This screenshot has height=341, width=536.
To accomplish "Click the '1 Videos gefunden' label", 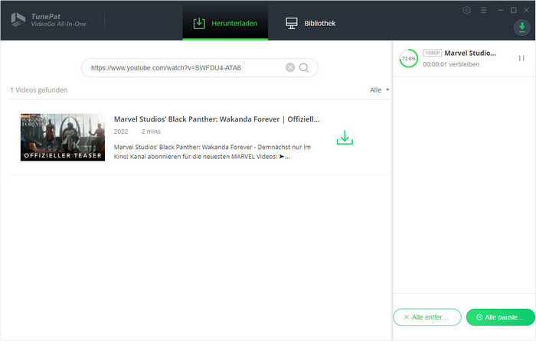I will (39, 90).
